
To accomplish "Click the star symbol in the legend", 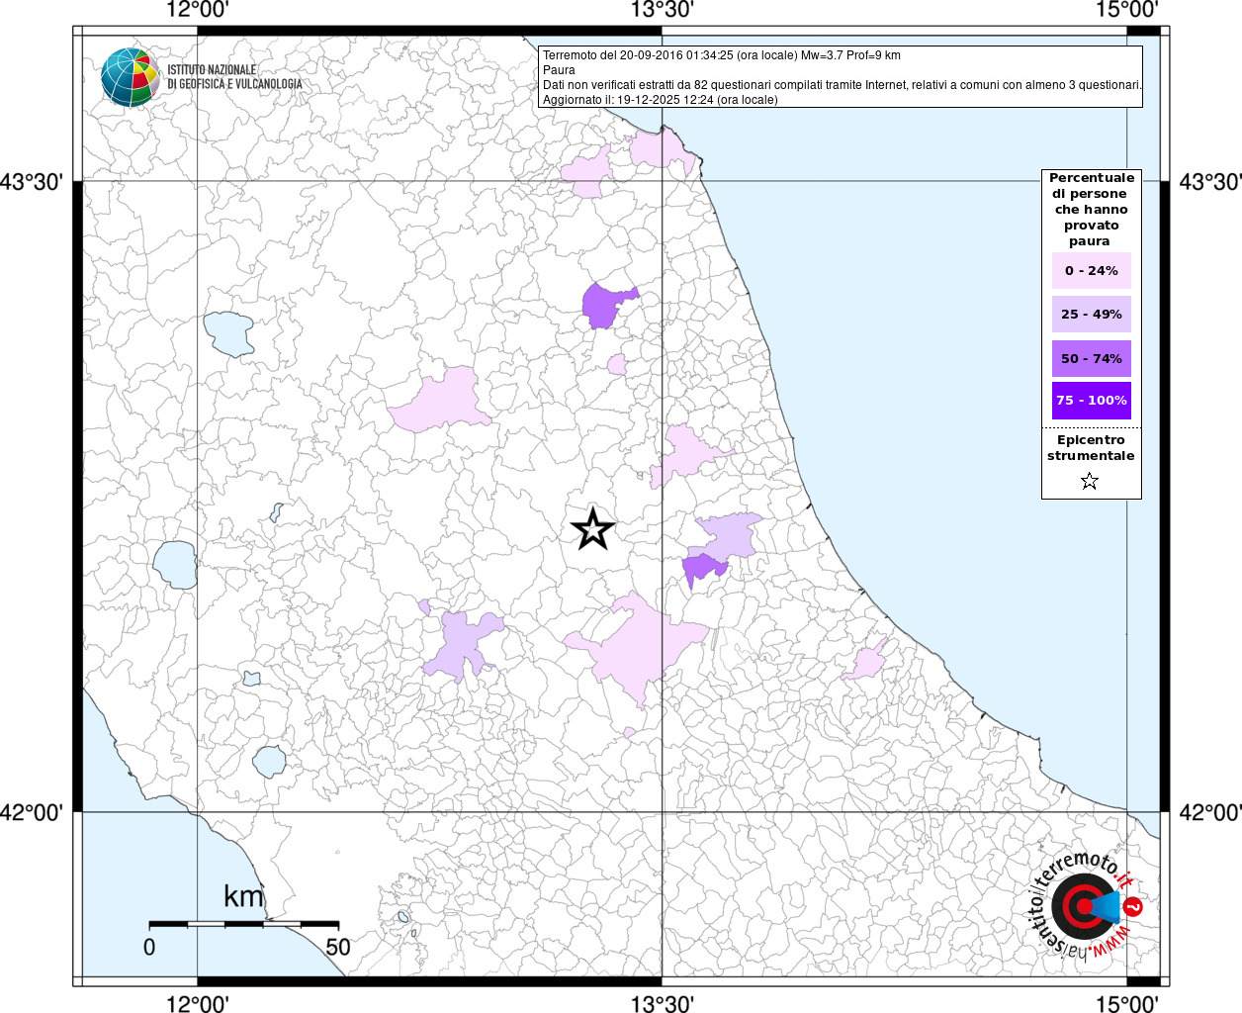I will pos(1090,482).
